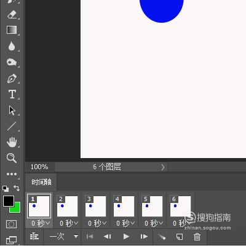Reset default foreground and background colors
The image size is (246, 246).
pos(6,188)
